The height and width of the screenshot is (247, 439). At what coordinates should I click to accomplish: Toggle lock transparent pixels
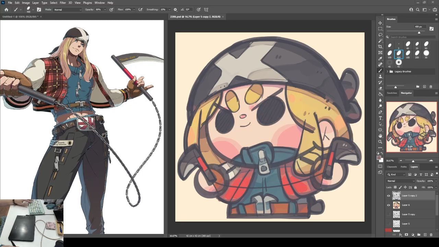pyautogui.click(x=395, y=187)
